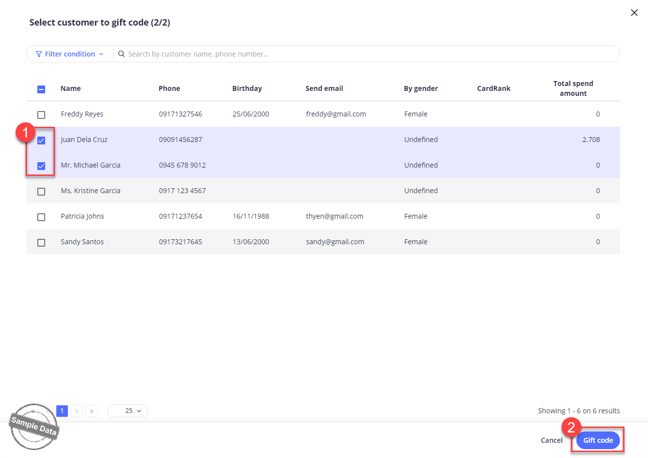Close the gift code dialog with X

point(634,13)
